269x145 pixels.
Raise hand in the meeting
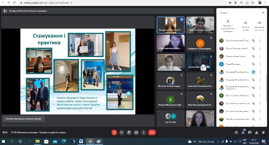[129, 132]
